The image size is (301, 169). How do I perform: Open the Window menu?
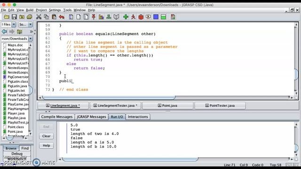(79, 10)
